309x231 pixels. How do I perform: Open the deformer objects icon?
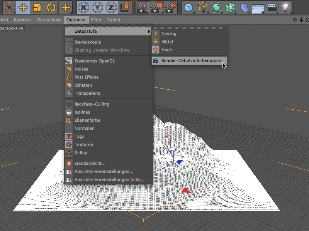(x=244, y=7)
